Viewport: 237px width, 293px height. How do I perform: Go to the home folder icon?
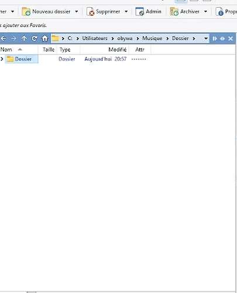coord(44,38)
